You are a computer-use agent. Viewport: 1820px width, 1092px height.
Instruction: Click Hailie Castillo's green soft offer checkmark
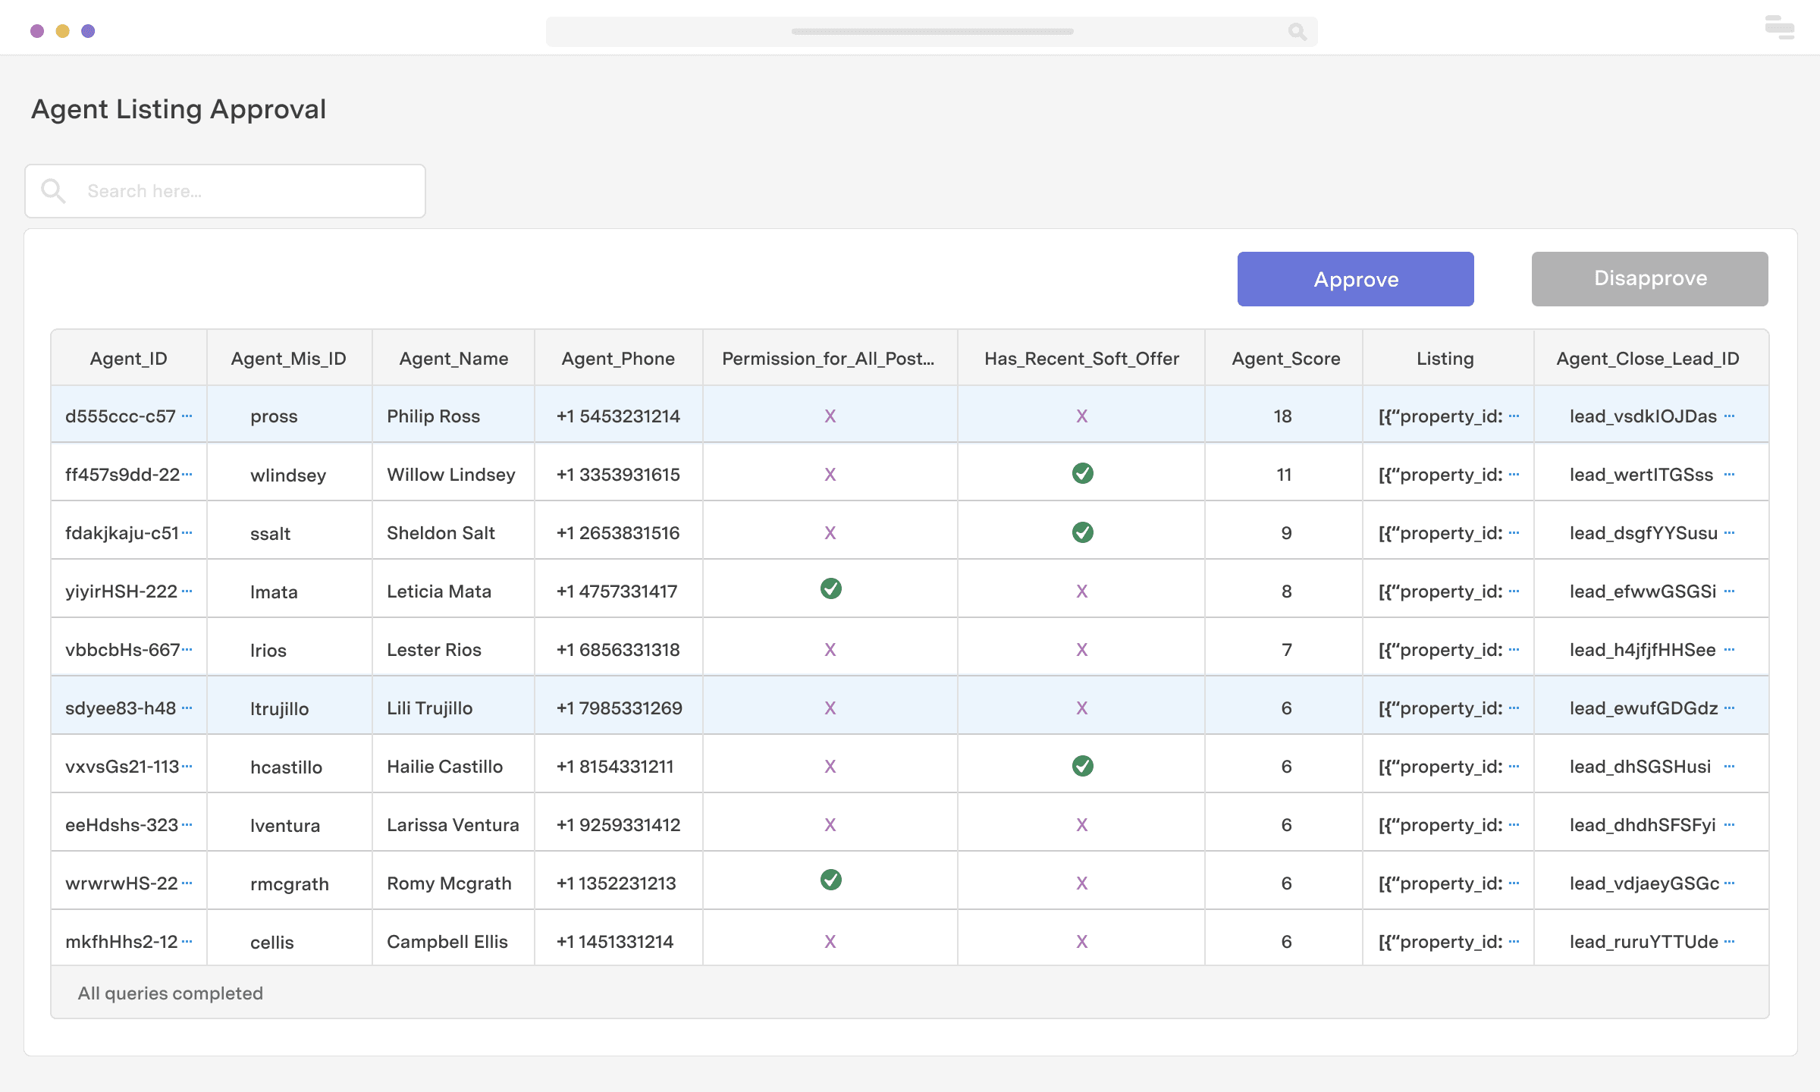click(x=1082, y=766)
